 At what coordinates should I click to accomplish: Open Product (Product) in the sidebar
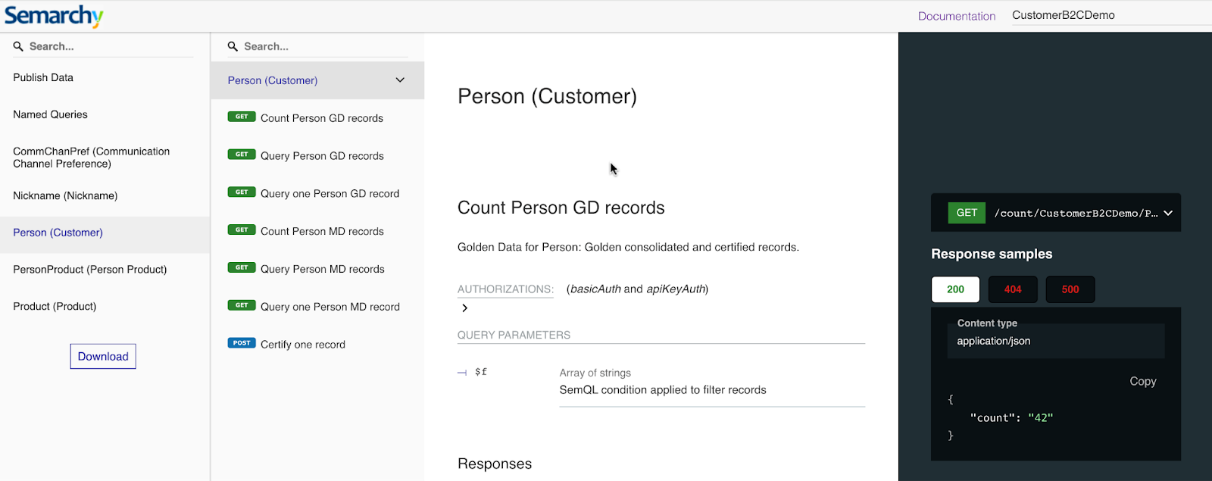click(55, 307)
